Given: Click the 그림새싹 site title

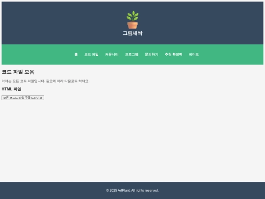Looking at the screenshot, I should point(132,33).
